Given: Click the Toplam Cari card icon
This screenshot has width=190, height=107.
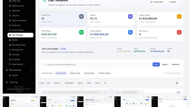Looking at the screenshot, I should pos(81,17).
